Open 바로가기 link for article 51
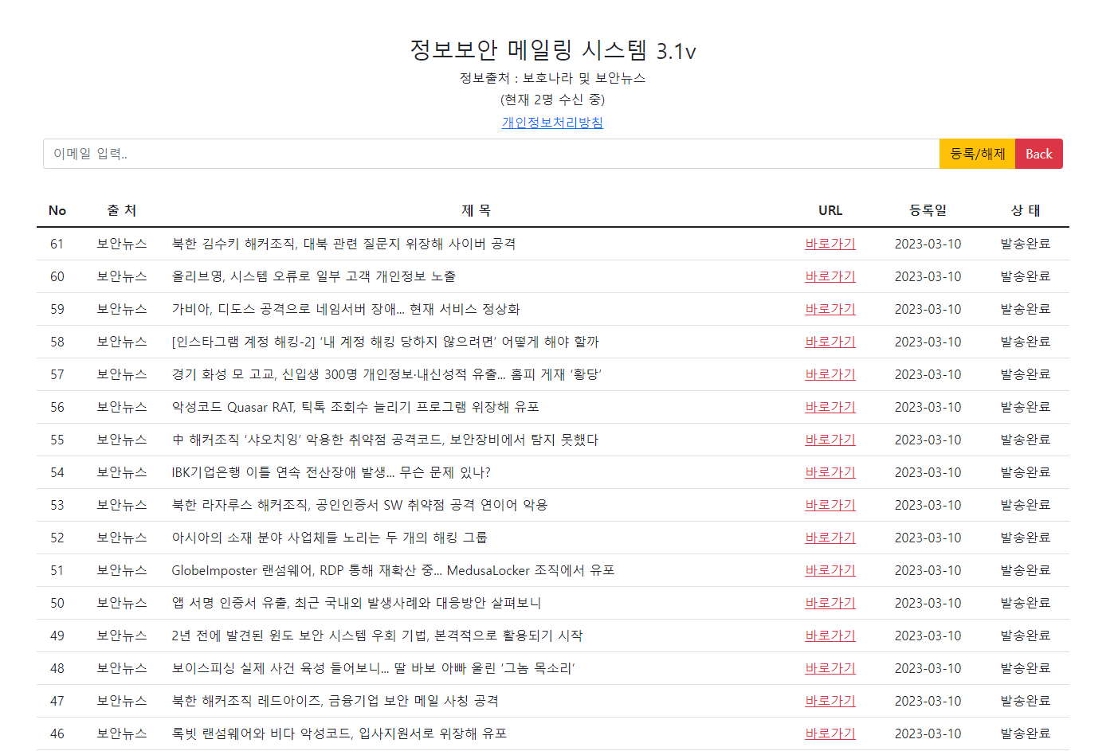Viewport: 1118px width, 751px height. click(830, 570)
